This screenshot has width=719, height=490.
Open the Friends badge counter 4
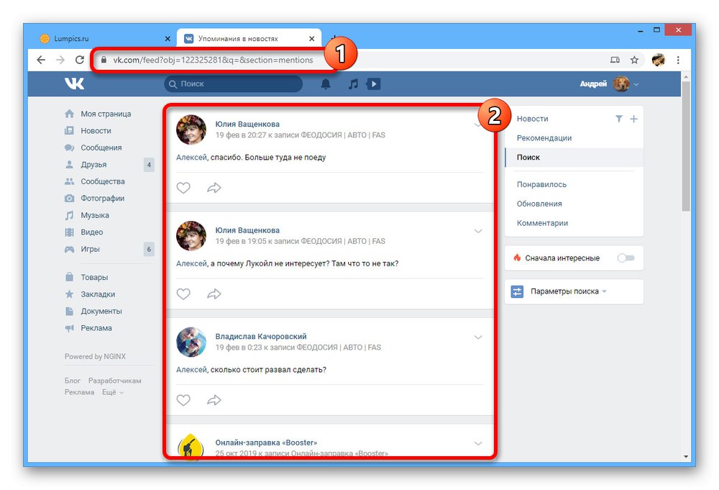pos(149,165)
